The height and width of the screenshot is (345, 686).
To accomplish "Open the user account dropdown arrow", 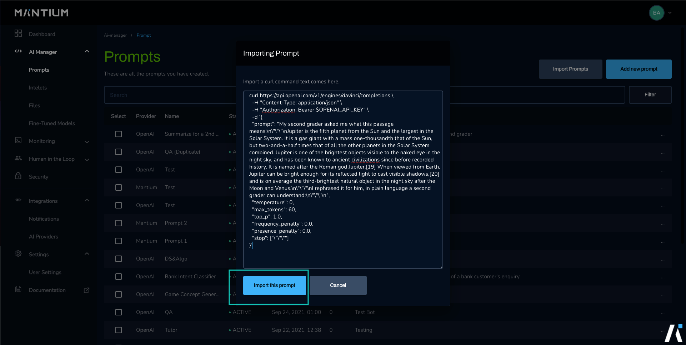I will coord(670,13).
